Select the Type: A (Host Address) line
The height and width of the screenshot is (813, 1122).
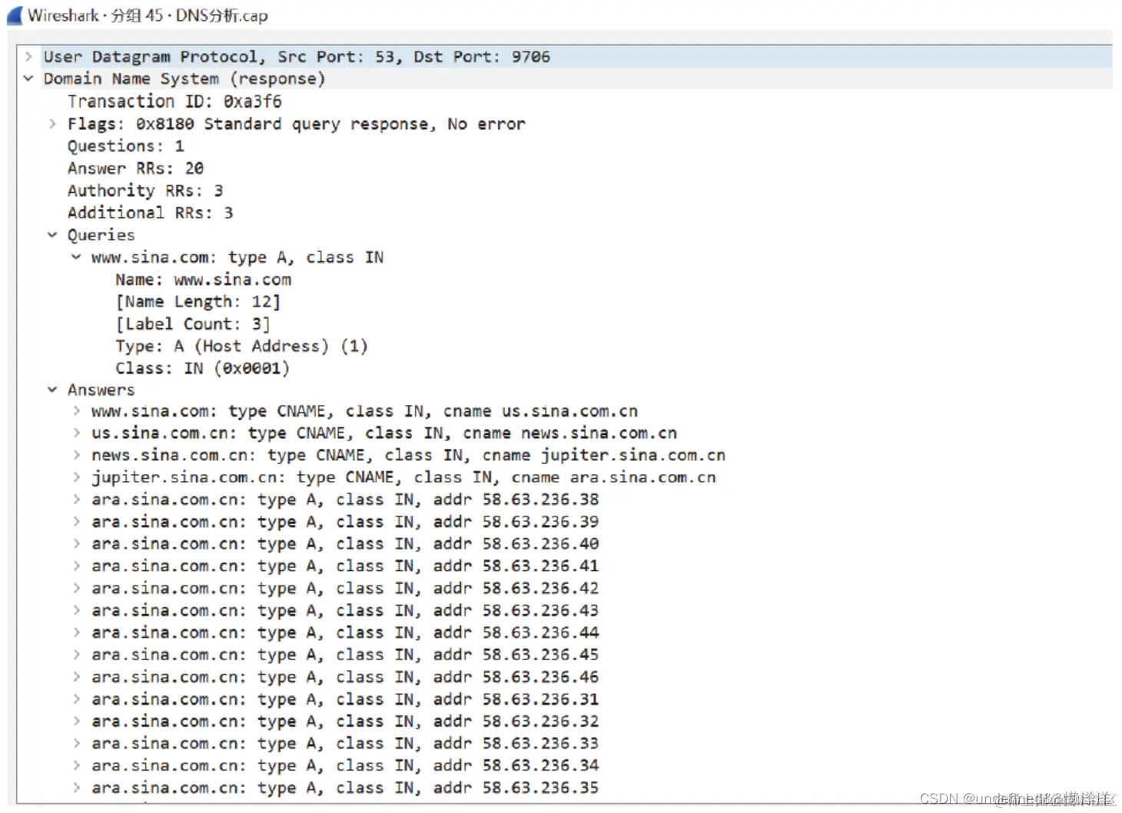pos(242,347)
